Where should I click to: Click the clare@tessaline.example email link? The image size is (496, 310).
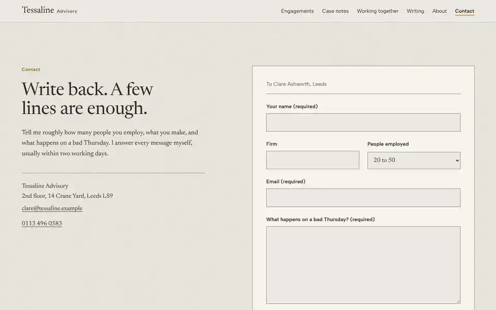tap(52, 208)
